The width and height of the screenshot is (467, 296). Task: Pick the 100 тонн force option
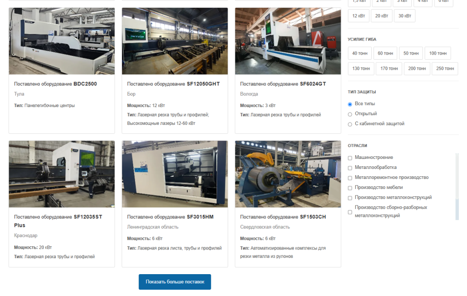(x=438, y=53)
